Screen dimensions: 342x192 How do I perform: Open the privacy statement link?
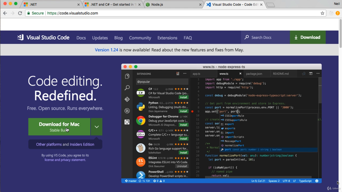click(x=73, y=160)
